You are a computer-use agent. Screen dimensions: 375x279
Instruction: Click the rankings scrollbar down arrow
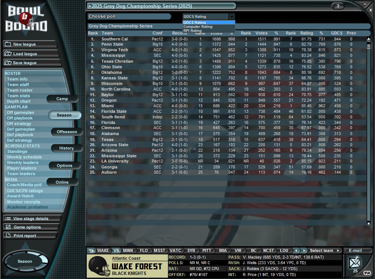pos(369,223)
